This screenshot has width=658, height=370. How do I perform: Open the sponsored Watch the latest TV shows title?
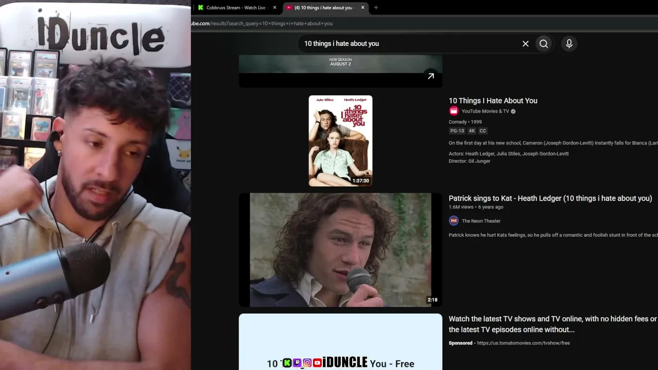[553, 324]
